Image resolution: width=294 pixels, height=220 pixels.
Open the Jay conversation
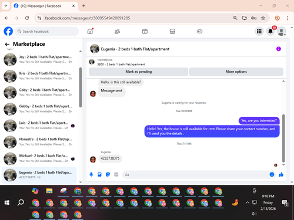pos(39,59)
